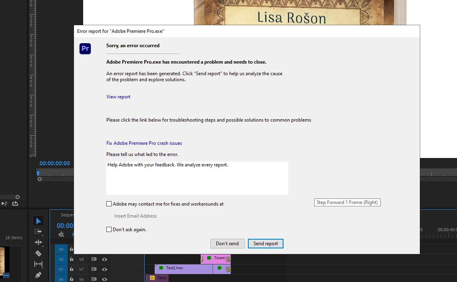
Task: Open the View report link
Action: point(118,97)
